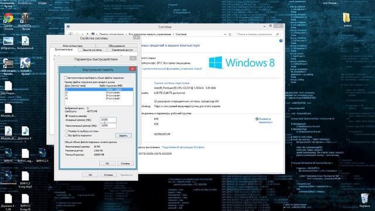This screenshot has width=375, height=211.
Task: Open the Recycle Bin (Корзина)
Action: tap(364, 199)
